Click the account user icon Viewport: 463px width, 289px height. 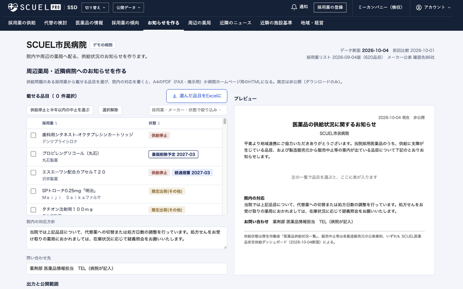pyautogui.click(x=419, y=7)
